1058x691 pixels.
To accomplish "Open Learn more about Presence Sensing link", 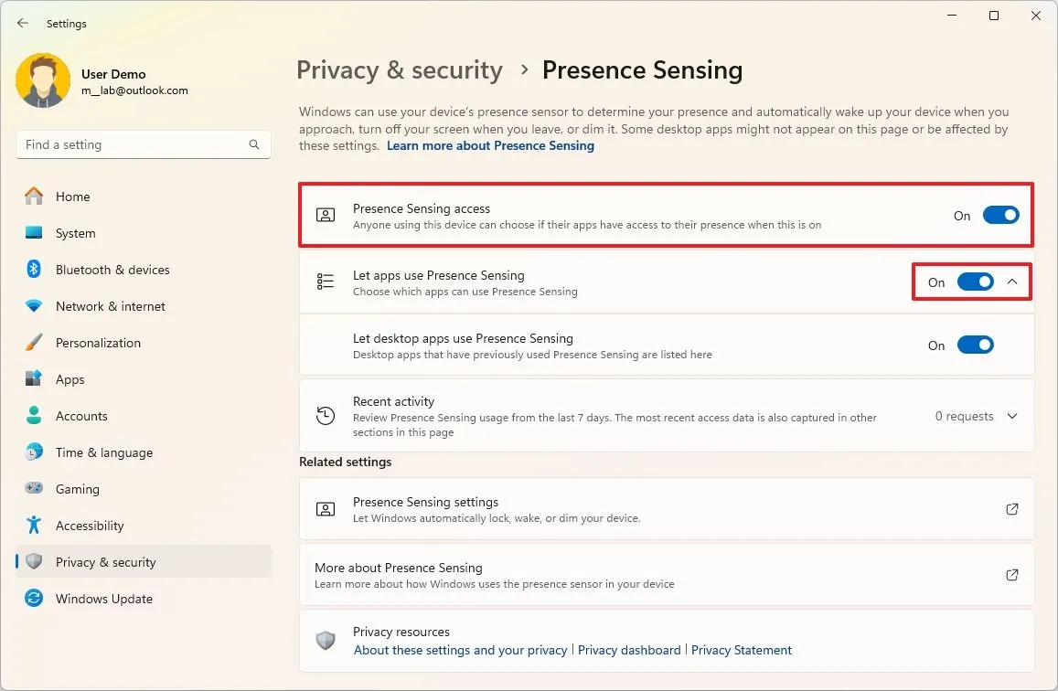I will [490, 145].
